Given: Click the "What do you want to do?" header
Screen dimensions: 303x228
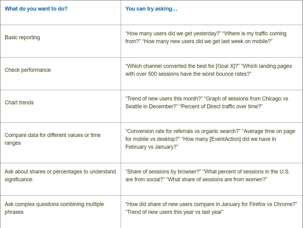Looking at the screenshot, I should point(36,9).
